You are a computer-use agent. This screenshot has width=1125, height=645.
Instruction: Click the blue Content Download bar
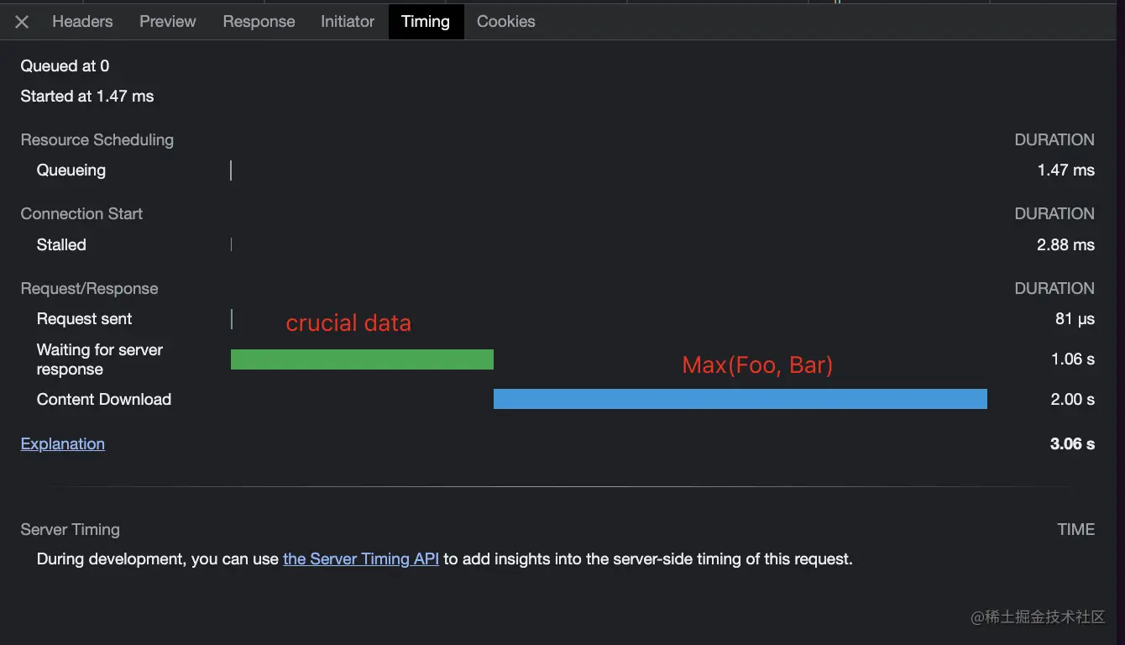click(740, 399)
